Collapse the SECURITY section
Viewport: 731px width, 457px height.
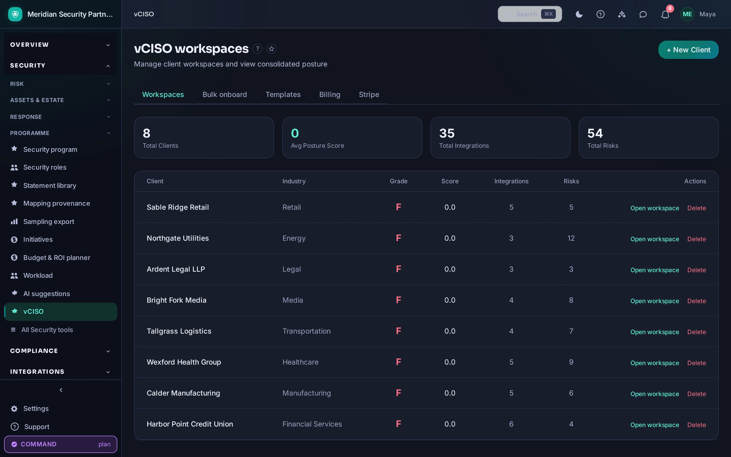click(60, 66)
